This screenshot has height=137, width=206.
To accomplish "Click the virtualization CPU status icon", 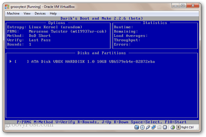I will pyautogui.click(x=165, y=127).
